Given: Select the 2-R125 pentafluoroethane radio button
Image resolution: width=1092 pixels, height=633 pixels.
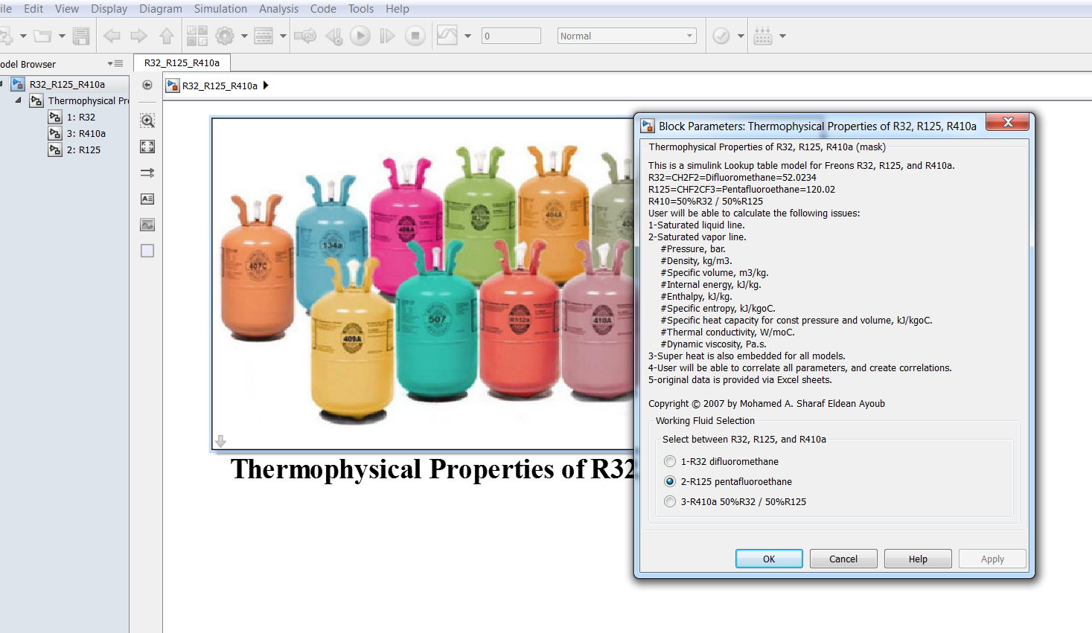Looking at the screenshot, I should pyautogui.click(x=669, y=481).
